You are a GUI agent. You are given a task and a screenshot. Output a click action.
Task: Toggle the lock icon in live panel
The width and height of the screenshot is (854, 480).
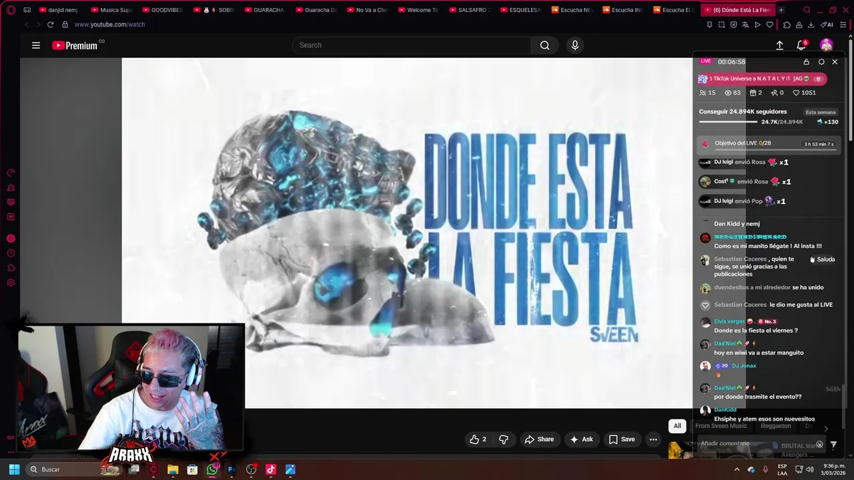[806, 62]
